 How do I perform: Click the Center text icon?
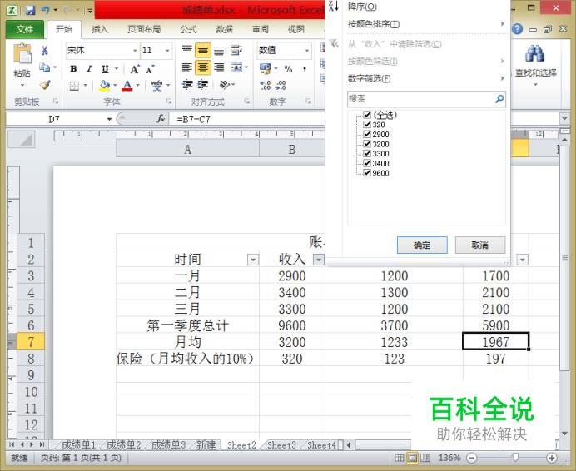[203, 67]
